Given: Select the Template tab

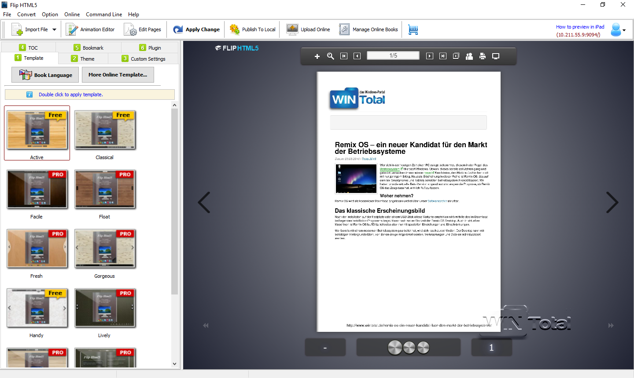Looking at the screenshot, I should point(29,58).
